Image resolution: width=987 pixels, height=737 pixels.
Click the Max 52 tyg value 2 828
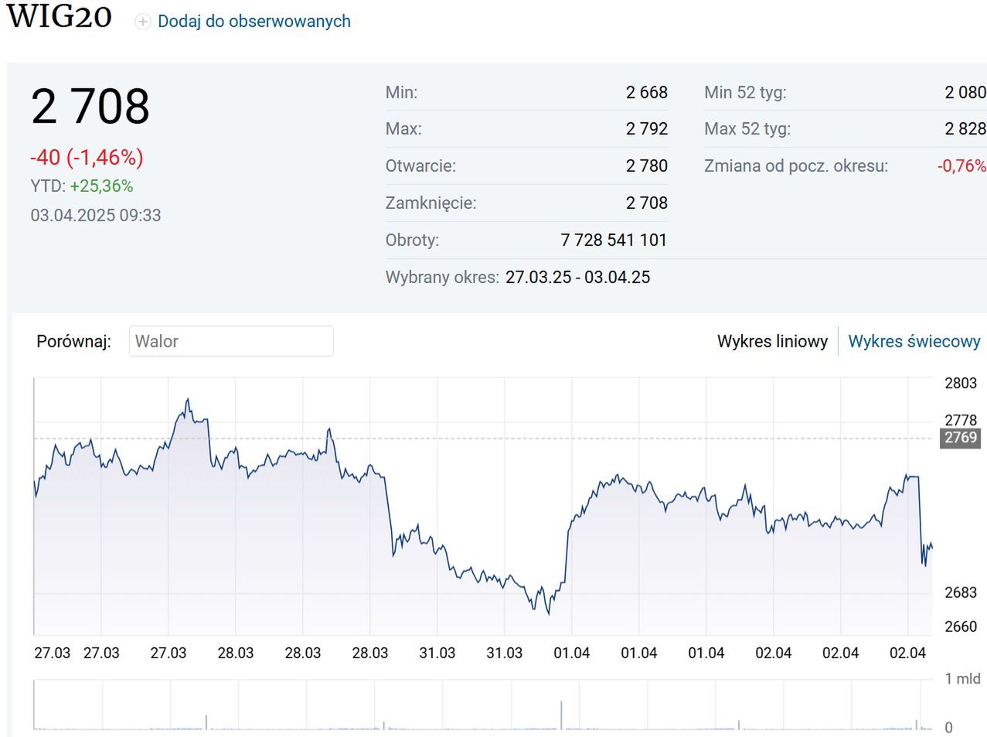[965, 128]
